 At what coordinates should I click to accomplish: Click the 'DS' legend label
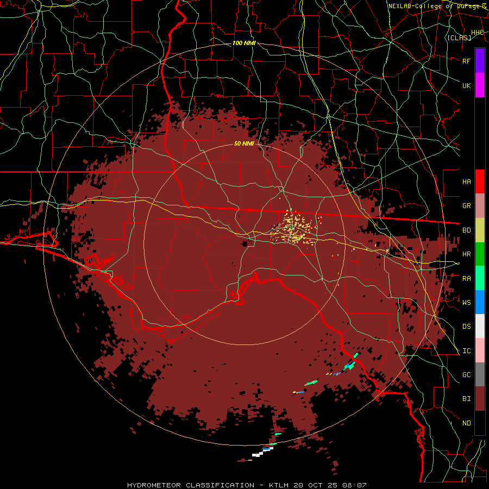[466, 327]
